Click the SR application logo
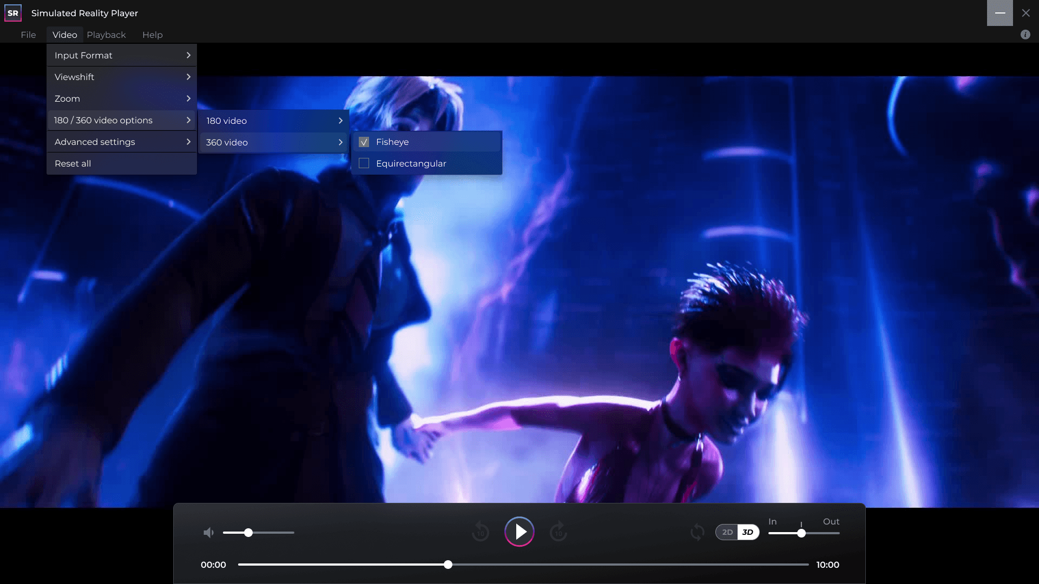This screenshot has width=1039, height=584. (x=13, y=13)
